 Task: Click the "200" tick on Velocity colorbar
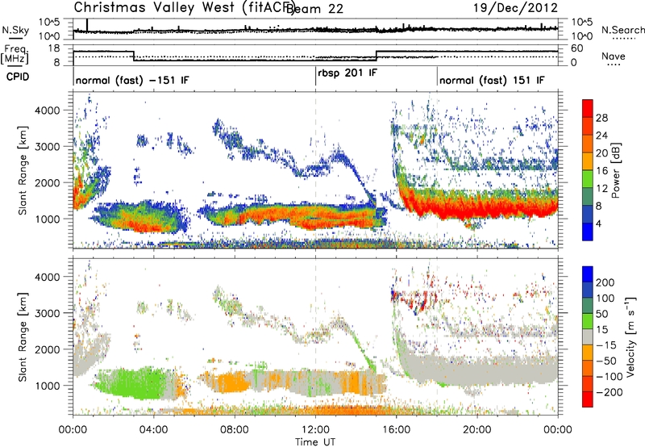(605, 282)
